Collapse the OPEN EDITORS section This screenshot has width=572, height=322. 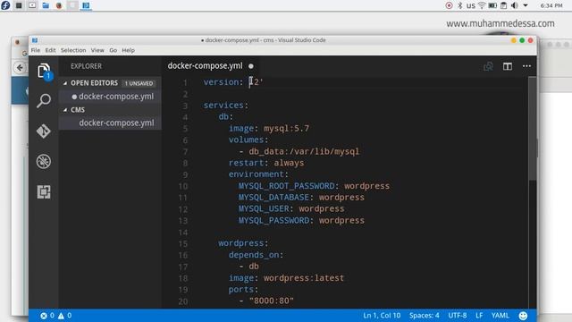pos(65,83)
